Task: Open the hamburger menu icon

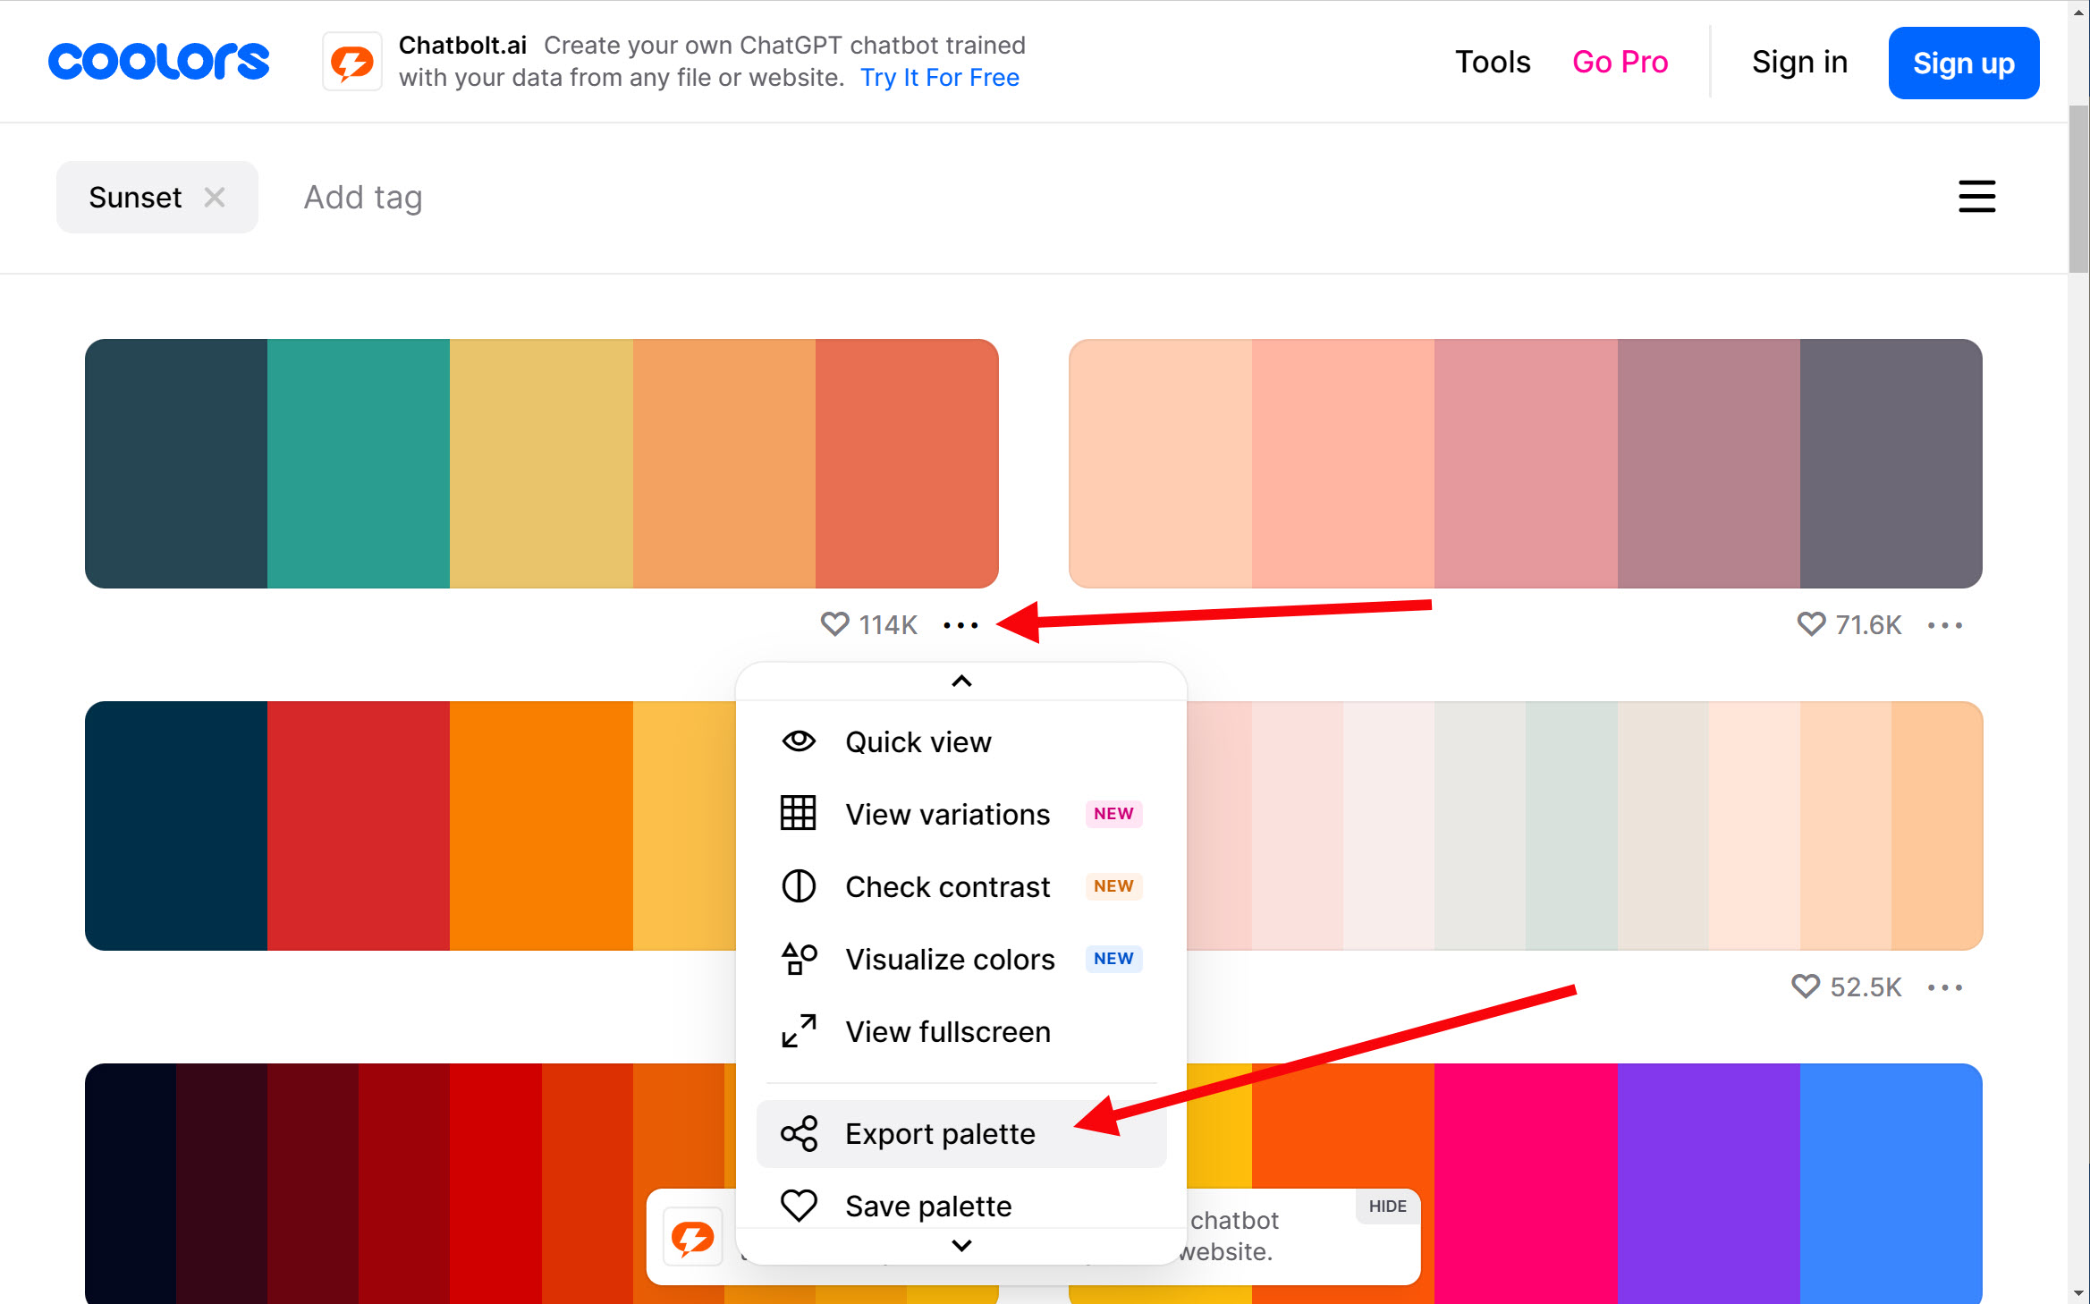Action: [x=1976, y=197]
